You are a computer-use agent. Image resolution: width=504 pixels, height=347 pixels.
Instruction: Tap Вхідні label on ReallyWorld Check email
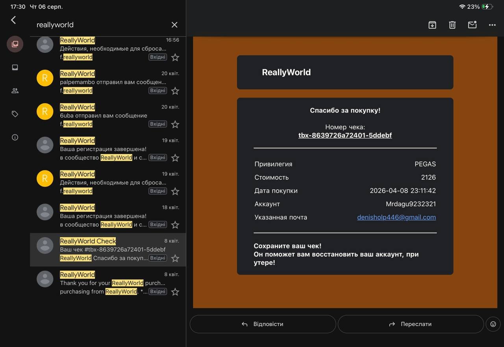tap(157, 258)
